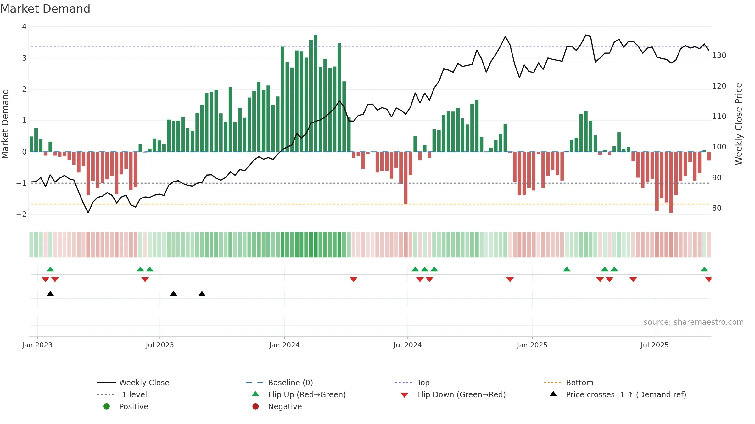Viewport: 755px width, 424px height.
Task: Click the Top legend entry
Action: pyautogui.click(x=412, y=383)
